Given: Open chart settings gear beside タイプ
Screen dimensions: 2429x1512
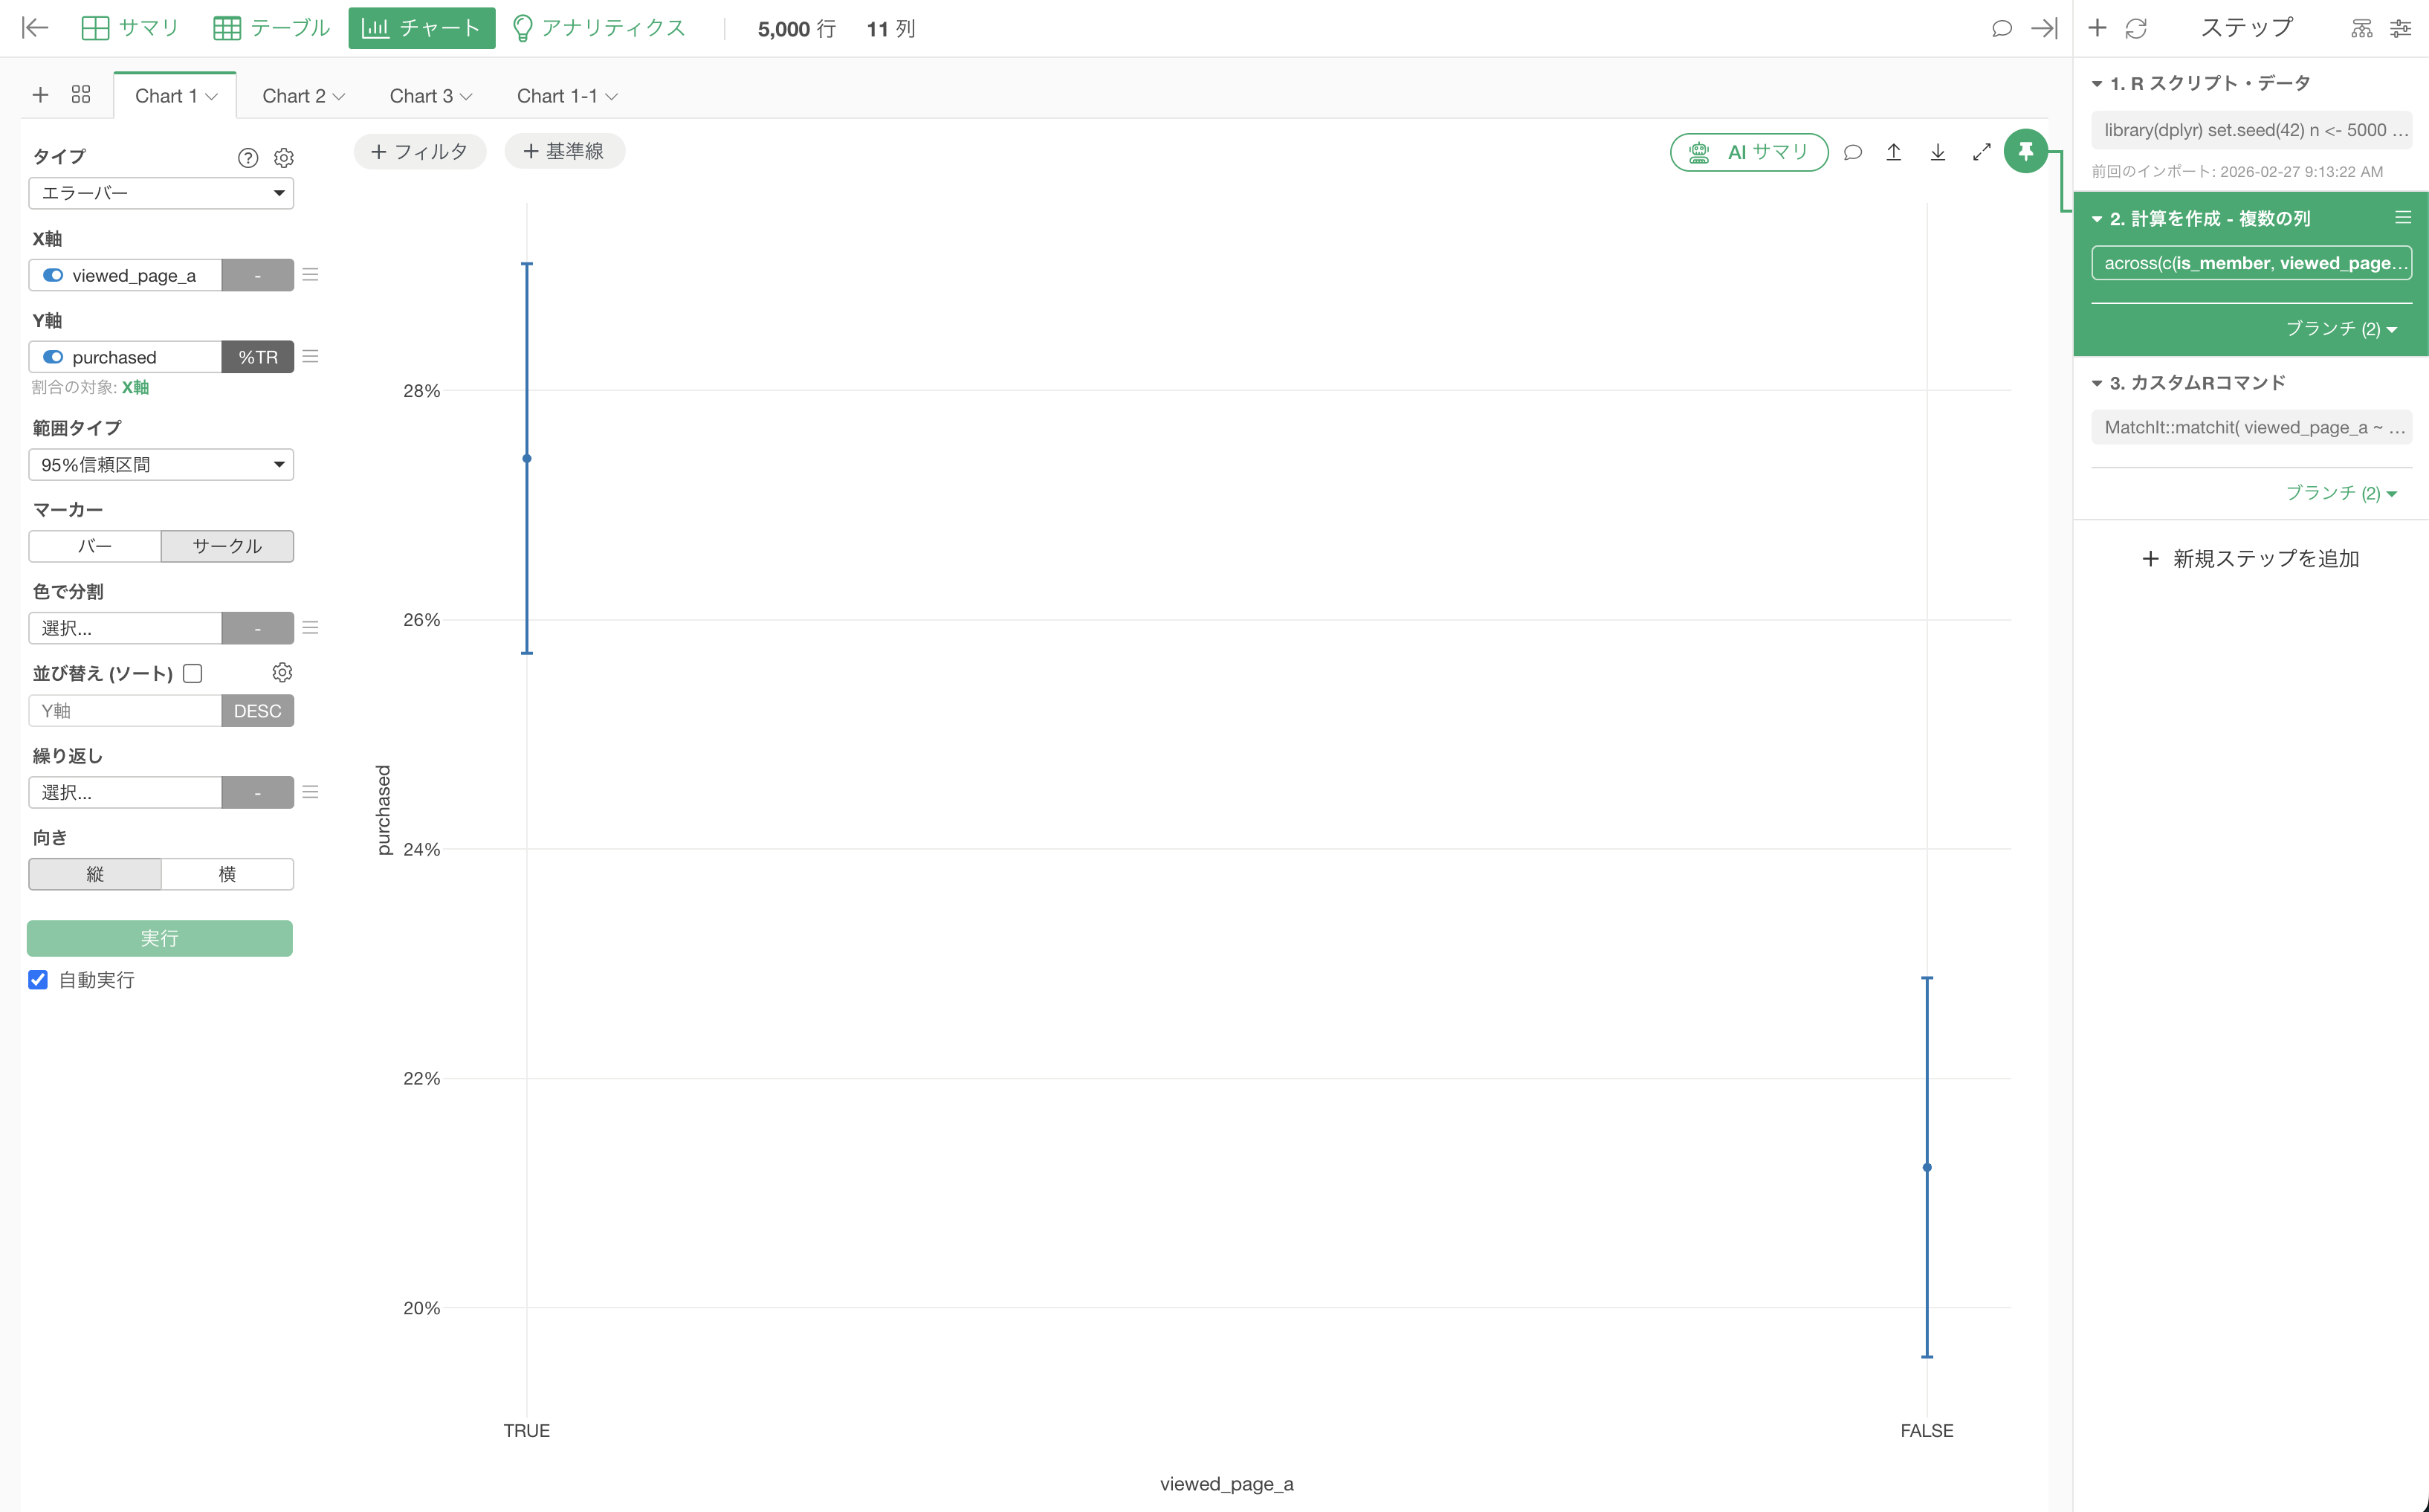Looking at the screenshot, I should (284, 158).
